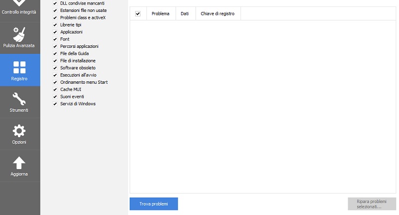Toggle Estensioni file non usate checkbox

(x=55, y=10)
